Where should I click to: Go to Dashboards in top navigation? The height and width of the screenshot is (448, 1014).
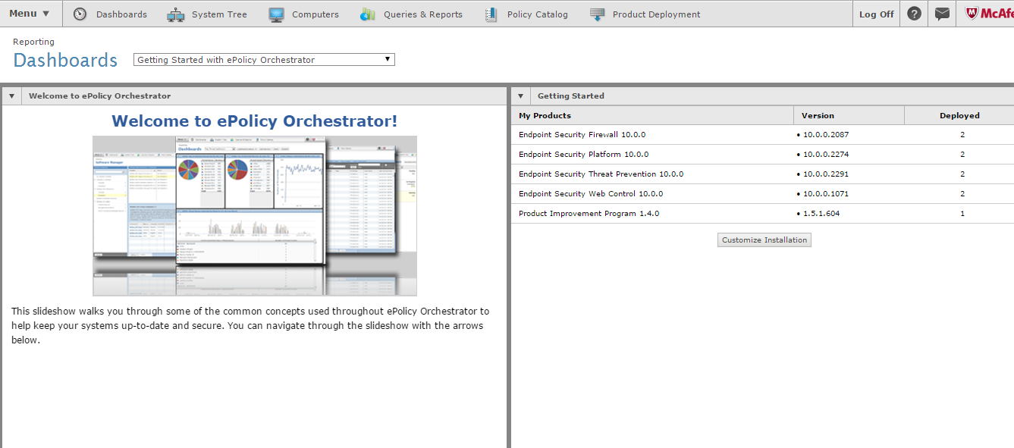121,14
